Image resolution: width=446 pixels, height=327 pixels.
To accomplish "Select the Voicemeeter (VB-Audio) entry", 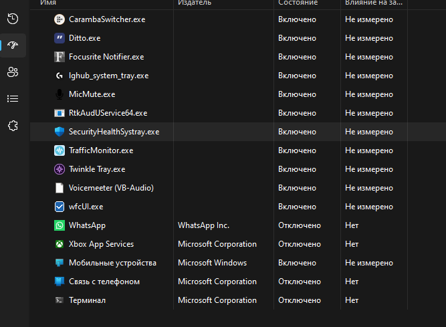I will point(110,188).
